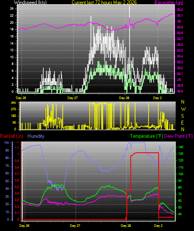Click the Temperature (°F) legend label
Screen dimensions: 194x231
(x=147, y=136)
